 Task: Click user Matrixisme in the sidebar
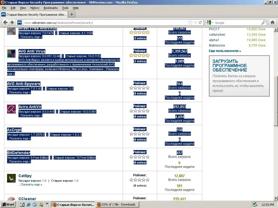click(217, 45)
